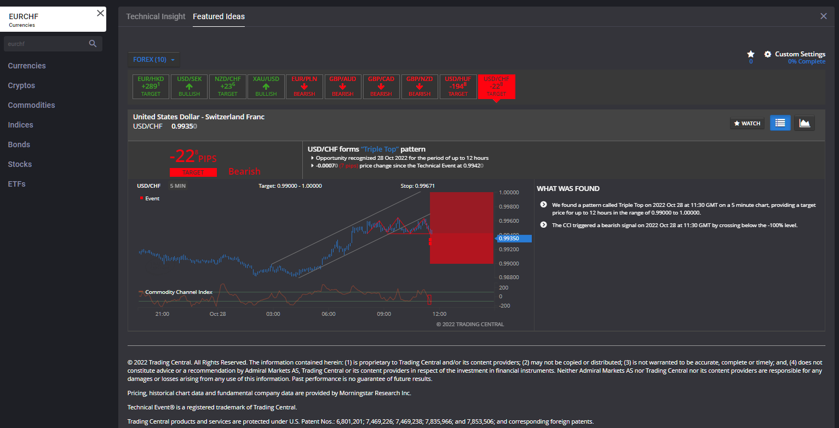This screenshot has height=428, width=839.
Task: Switch to the Featured Ideas tab
Action: tap(219, 16)
